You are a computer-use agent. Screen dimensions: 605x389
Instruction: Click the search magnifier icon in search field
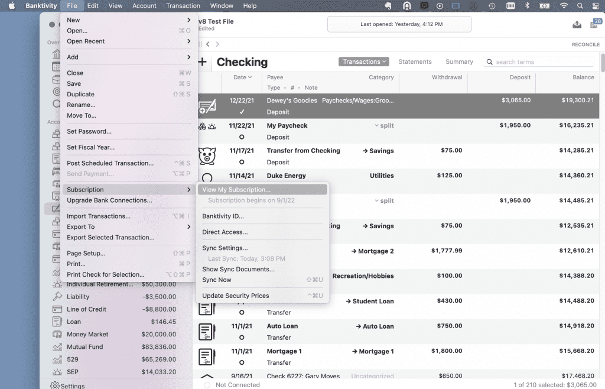(x=489, y=61)
